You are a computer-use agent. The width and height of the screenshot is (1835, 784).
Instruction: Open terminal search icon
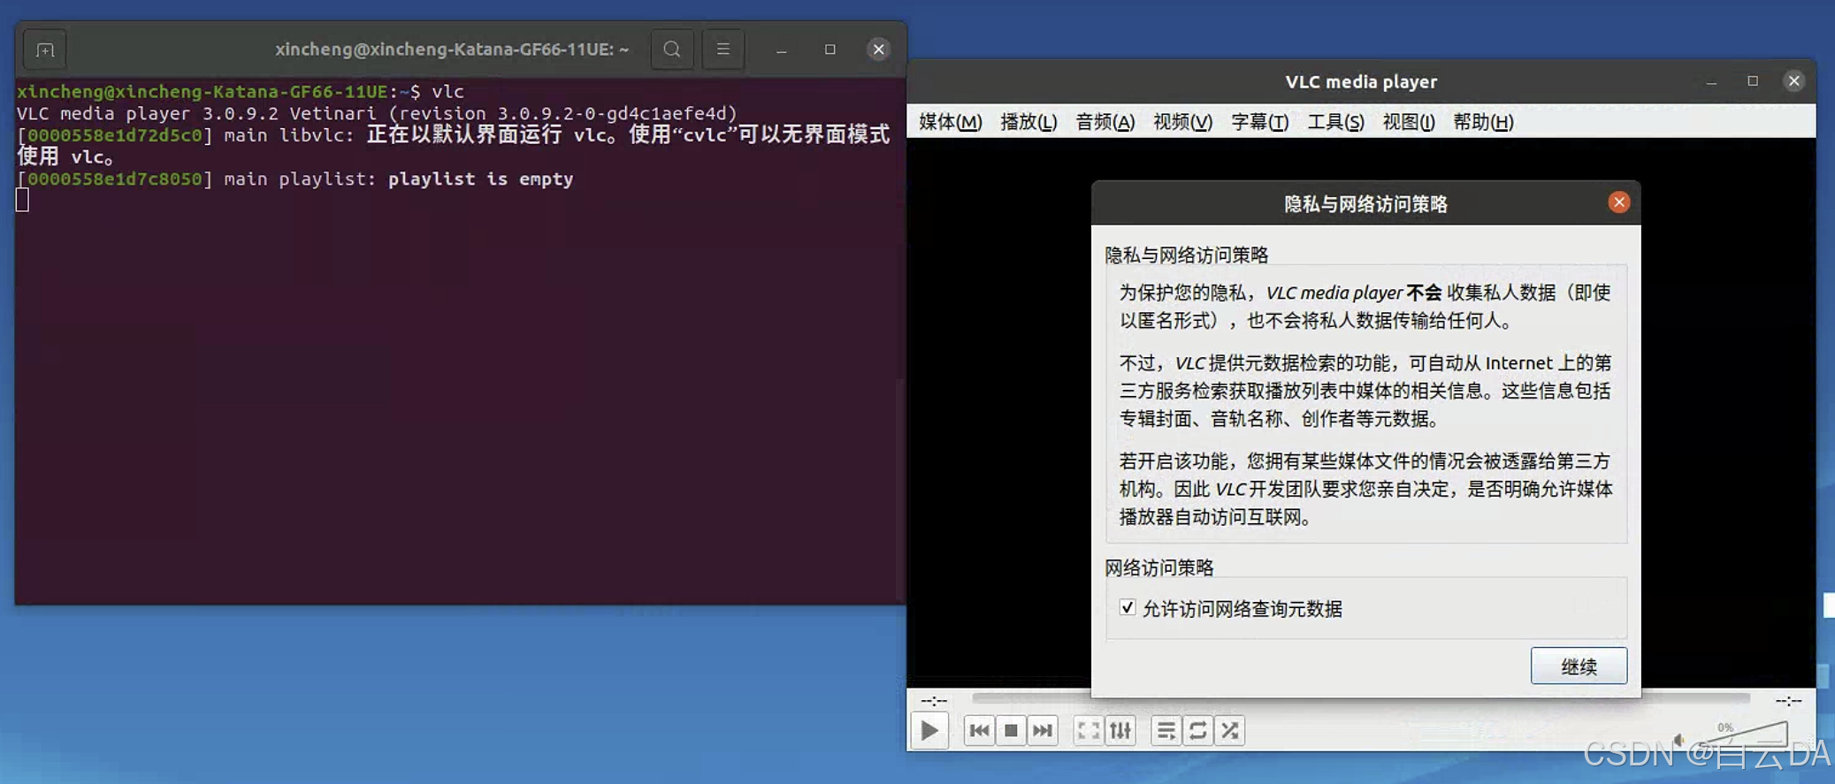point(672,49)
